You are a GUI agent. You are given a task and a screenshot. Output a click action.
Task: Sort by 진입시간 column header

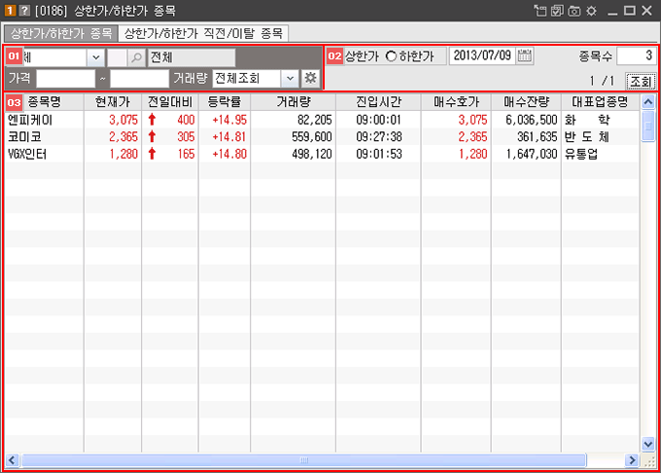378,102
